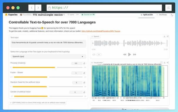Adjust the Random Seed slider

pyautogui.click(x=48, y=87)
